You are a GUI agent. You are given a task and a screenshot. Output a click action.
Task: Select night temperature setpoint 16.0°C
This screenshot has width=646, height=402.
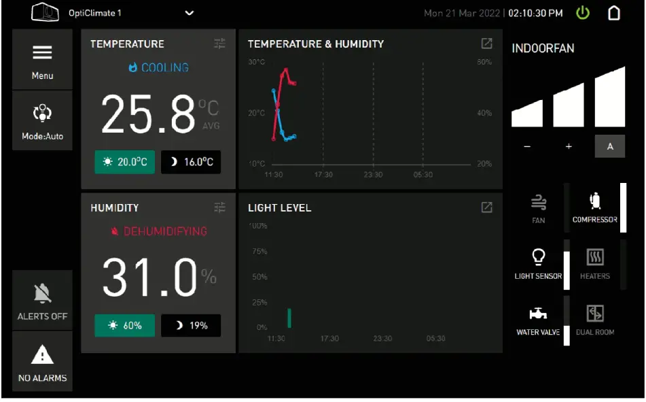191,162
